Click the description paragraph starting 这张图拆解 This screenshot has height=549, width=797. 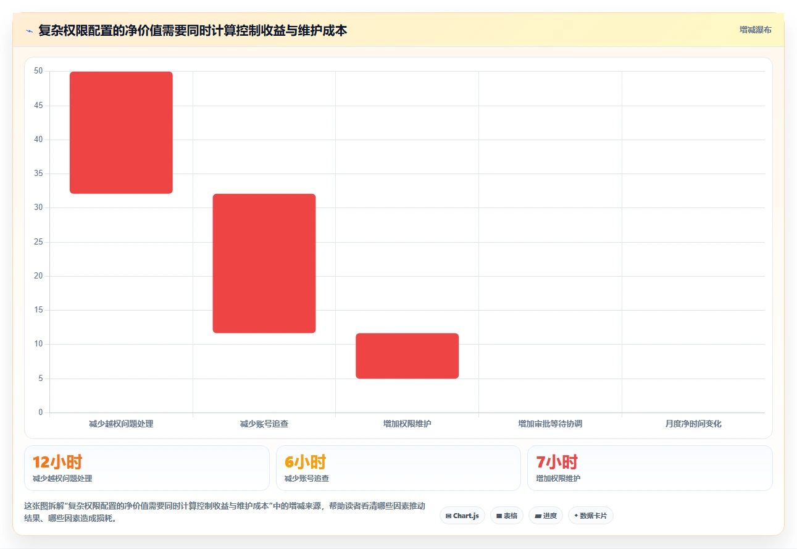[x=225, y=512]
